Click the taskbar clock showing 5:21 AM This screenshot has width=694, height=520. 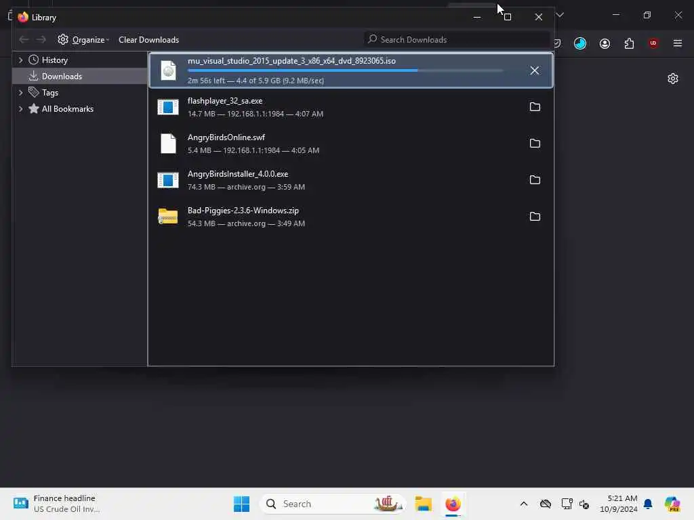(x=618, y=504)
